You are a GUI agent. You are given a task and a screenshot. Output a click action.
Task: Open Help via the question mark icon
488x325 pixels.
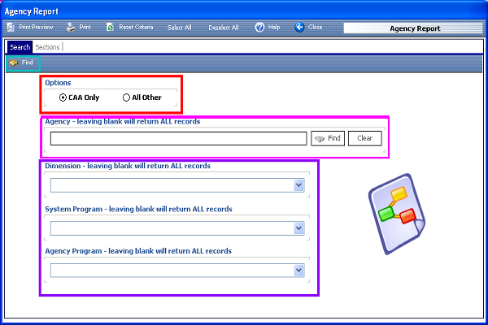(259, 27)
